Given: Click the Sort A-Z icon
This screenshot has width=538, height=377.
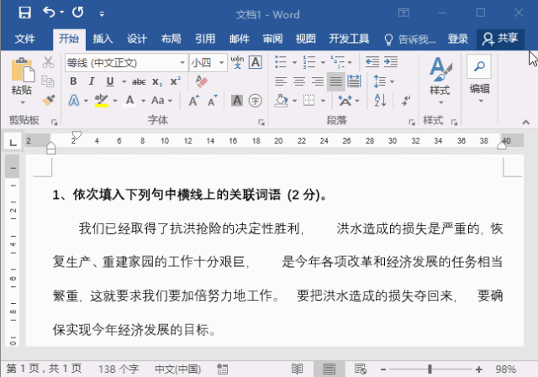Looking at the screenshot, I should click(380, 101).
